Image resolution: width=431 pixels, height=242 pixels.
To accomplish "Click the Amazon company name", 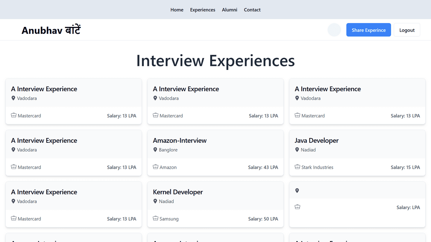I will (168, 167).
